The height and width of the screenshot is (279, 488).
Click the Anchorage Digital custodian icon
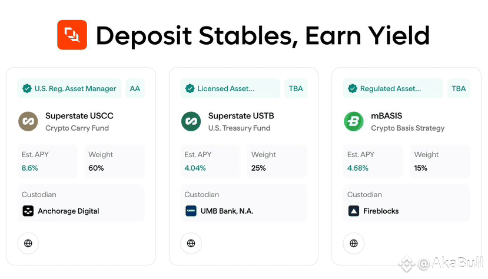pos(28,211)
